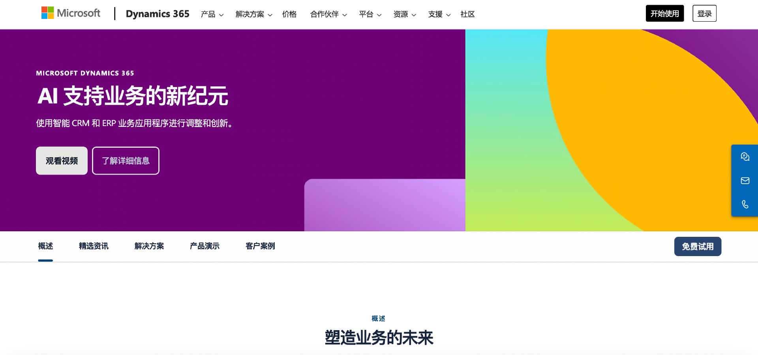758x355 pixels.
Task: Click the 了解详细信息 button
Action: click(126, 161)
